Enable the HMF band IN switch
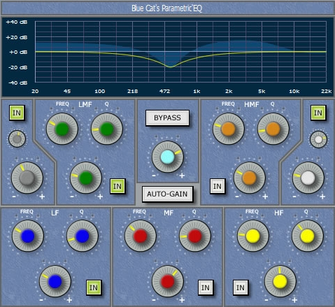This screenshot has width=335, height=307. coord(218,186)
